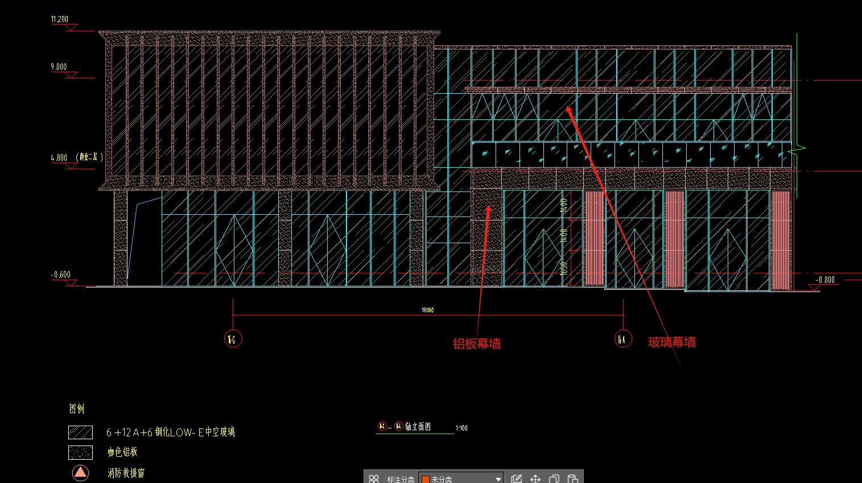Click the right grid axis bubble below the dimension line
Screen dimensions: 862x483
tap(623, 339)
